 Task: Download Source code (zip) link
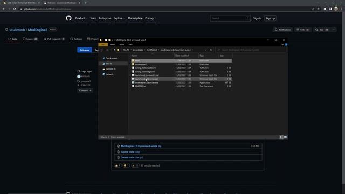pyautogui.click(x=130, y=152)
